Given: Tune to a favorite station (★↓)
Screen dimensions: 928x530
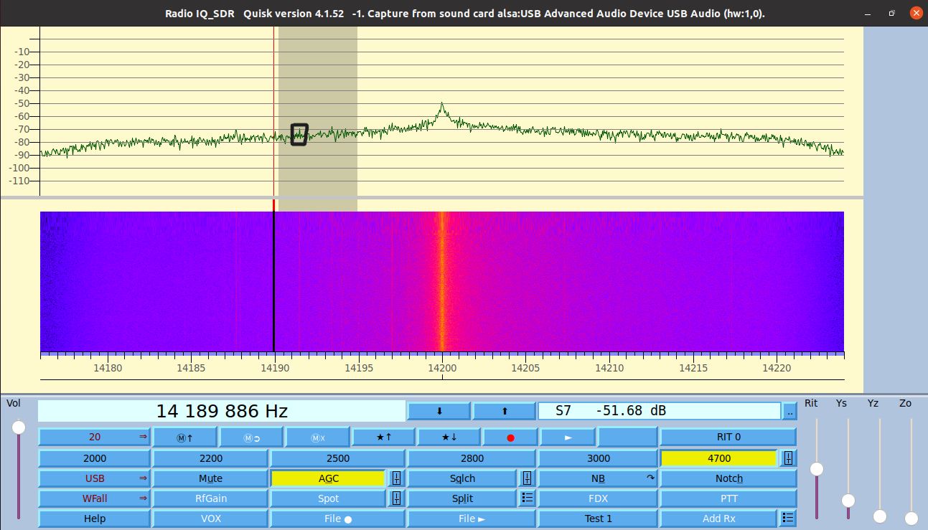Looking at the screenshot, I should pos(448,436).
